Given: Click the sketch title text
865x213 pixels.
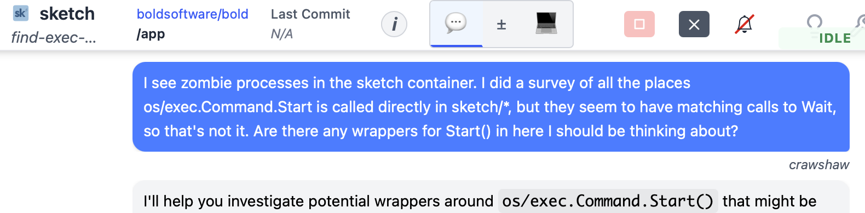Looking at the screenshot, I should click(x=67, y=14).
